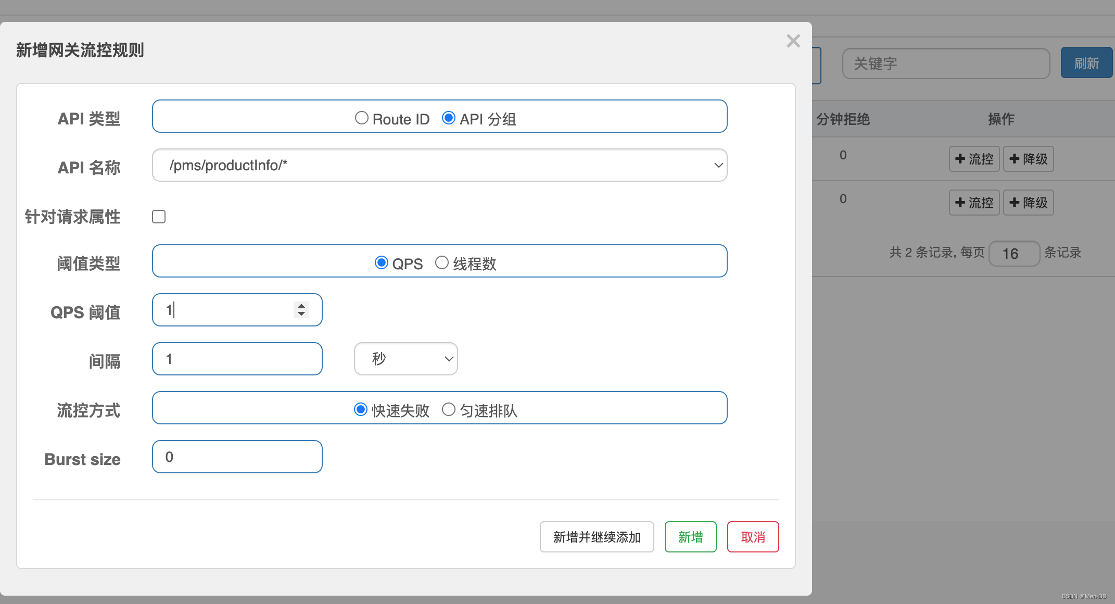1115x604 pixels.
Task: Click the red 取消 button
Action: click(753, 537)
